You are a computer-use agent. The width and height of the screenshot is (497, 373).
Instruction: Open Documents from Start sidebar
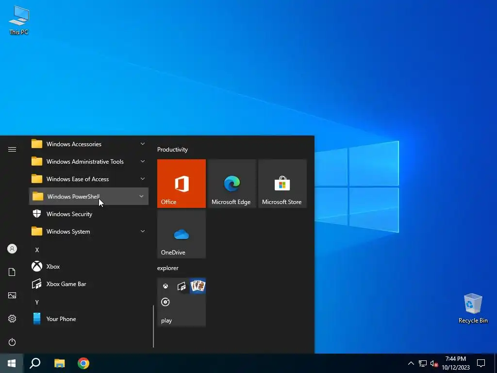[12, 272]
